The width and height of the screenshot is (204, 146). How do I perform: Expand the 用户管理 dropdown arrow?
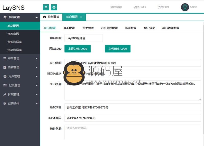[x=36, y=77]
